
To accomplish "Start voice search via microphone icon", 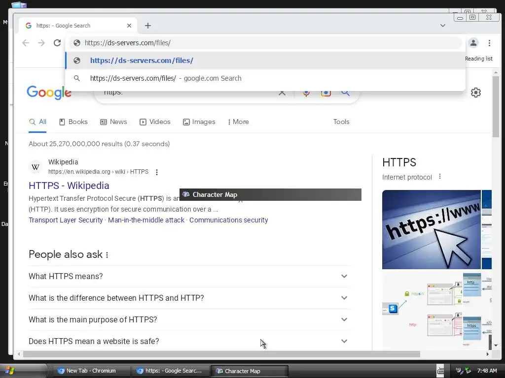I will tap(306, 93).
